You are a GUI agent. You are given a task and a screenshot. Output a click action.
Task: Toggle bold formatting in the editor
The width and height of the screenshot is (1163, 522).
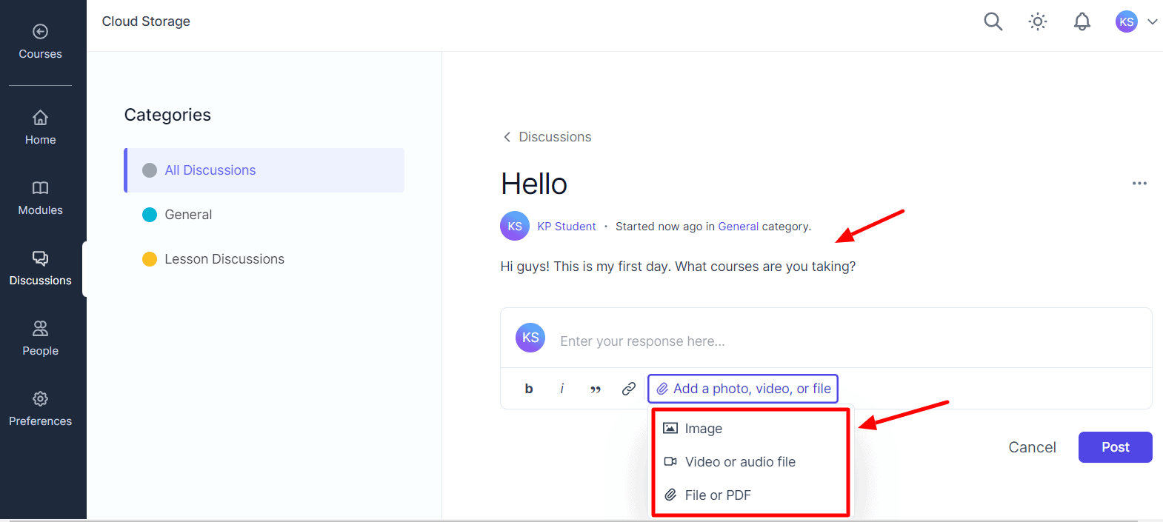point(529,389)
